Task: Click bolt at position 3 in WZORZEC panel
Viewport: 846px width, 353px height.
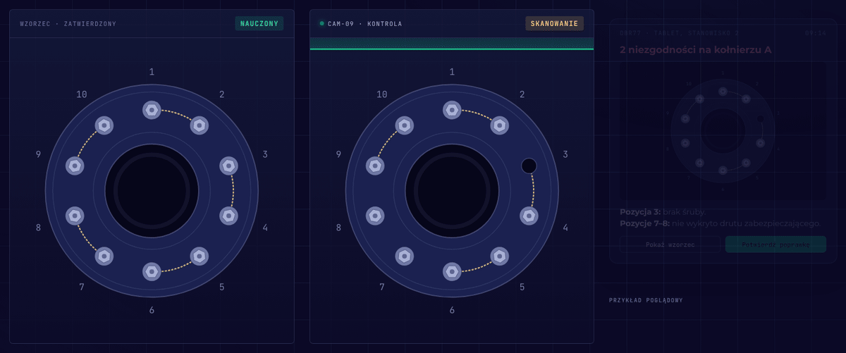Action: pyautogui.click(x=228, y=166)
